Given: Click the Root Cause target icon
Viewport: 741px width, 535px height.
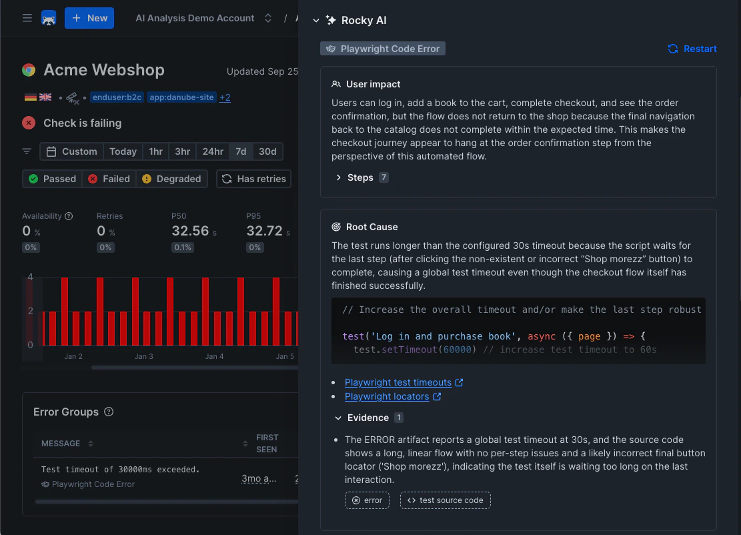Looking at the screenshot, I should pos(338,227).
